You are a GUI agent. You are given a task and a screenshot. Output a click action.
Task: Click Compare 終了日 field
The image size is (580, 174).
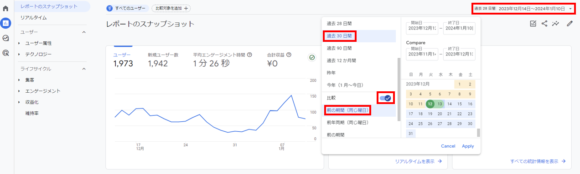(459, 54)
